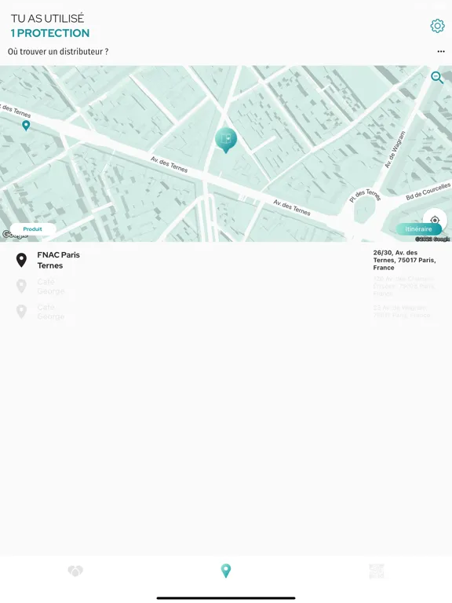Click the Av. de Wagram street label
The width and height of the screenshot is (452, 603).
[x=395, y=150]
